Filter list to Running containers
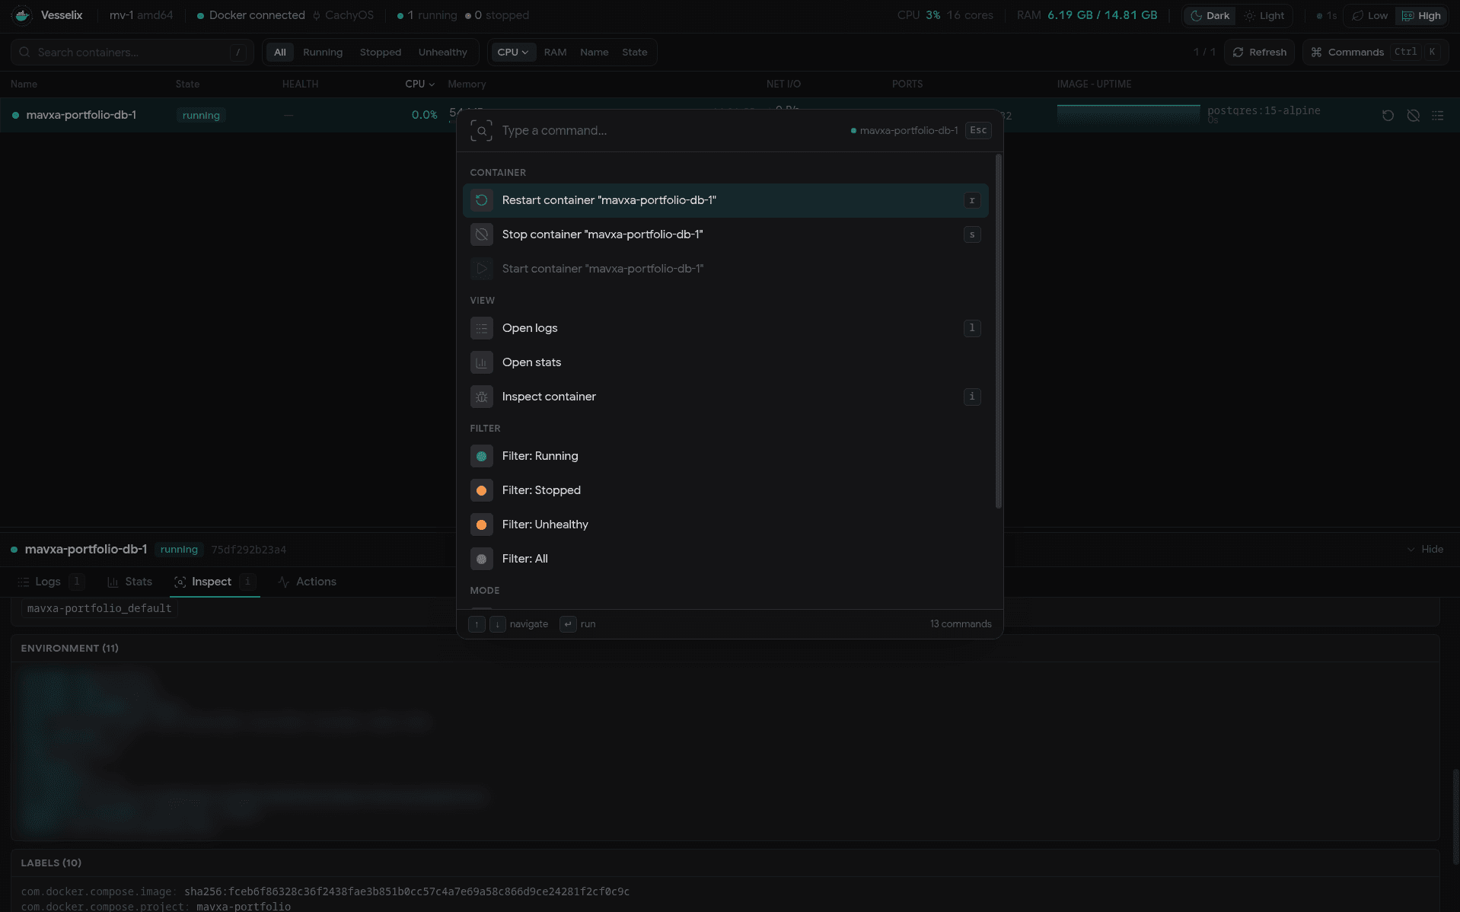 (x=323, y=53)
